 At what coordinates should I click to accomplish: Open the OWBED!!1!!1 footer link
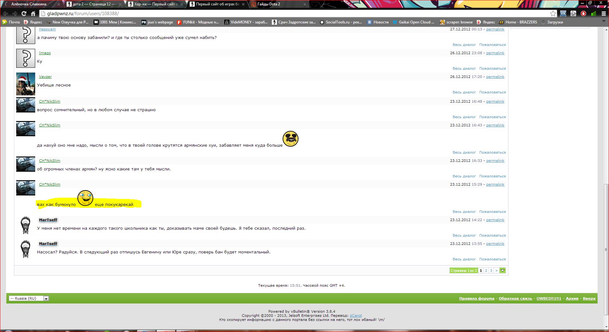[x=549, y=298]
